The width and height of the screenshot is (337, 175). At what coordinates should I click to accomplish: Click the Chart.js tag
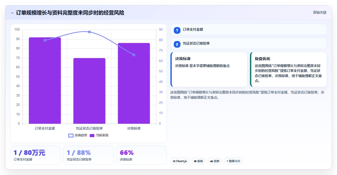(x=180, y=161)
